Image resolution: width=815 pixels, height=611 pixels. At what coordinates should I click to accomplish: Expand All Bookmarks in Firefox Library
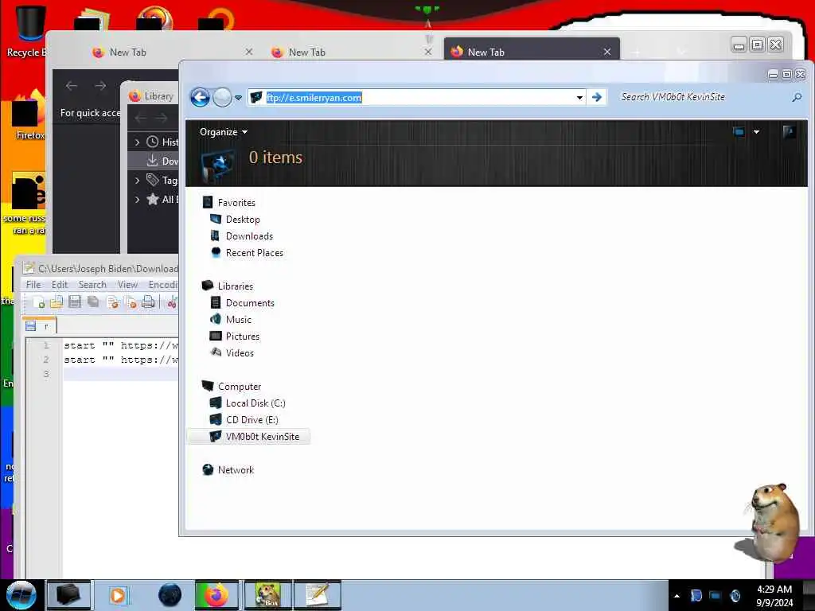[137, 200]
